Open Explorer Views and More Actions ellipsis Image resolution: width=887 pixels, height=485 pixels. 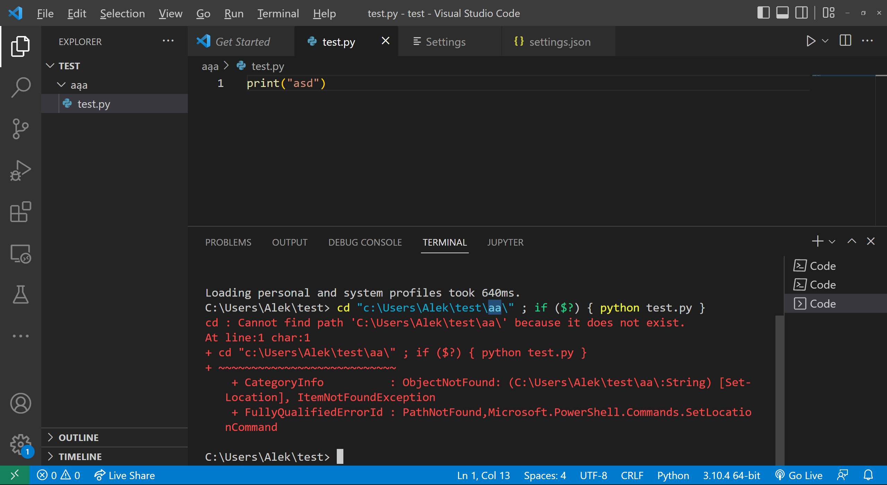pos(168,41)
